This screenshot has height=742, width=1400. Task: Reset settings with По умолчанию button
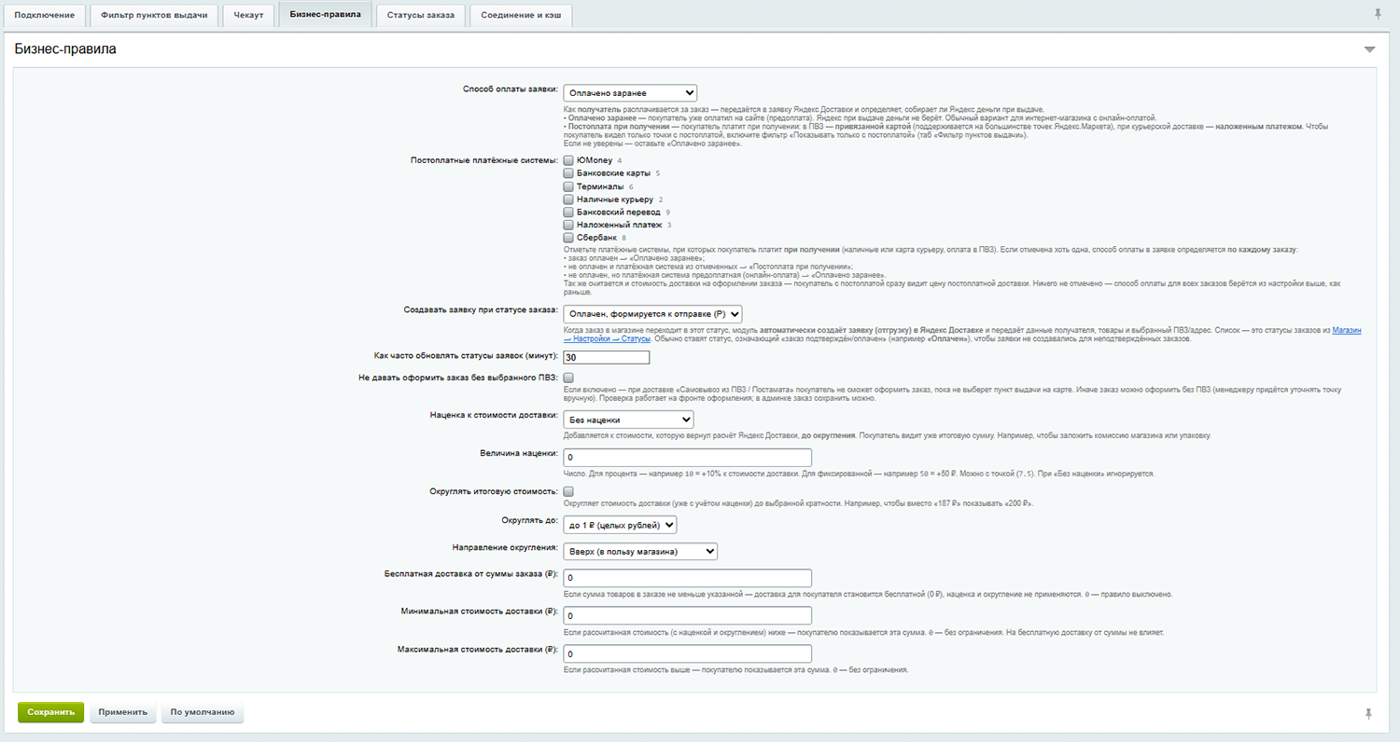tap(203, 712)
